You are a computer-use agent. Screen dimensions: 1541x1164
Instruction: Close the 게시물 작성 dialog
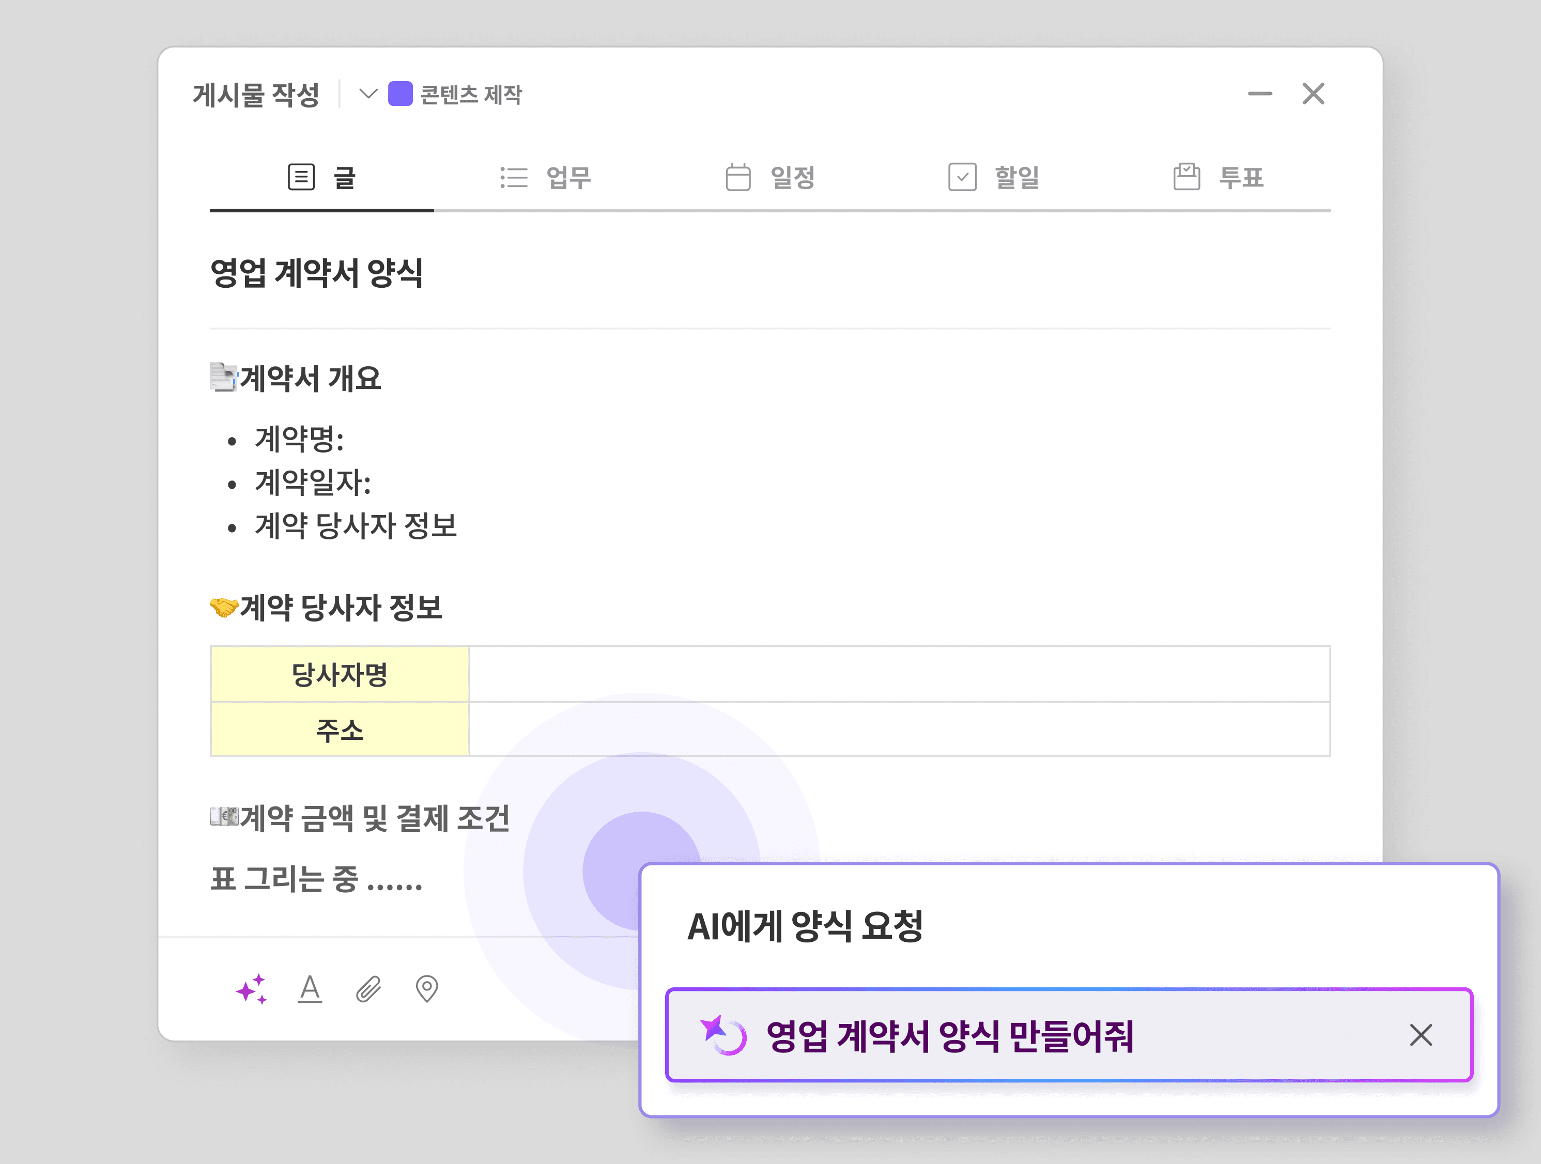pyautogui.click(x=1313, y=94)
